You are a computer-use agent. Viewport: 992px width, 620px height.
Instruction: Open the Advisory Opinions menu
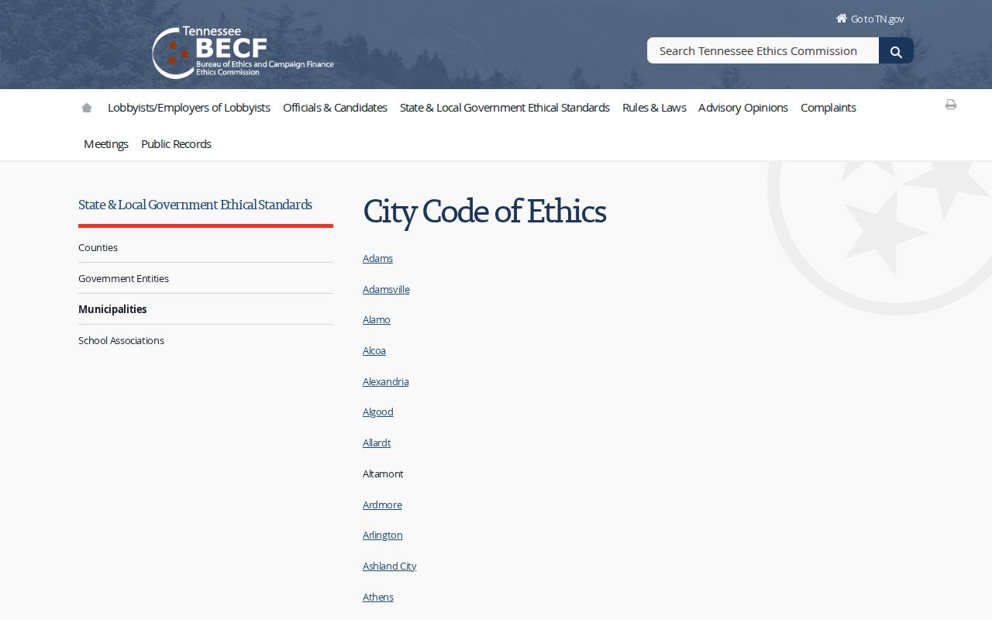743,108
